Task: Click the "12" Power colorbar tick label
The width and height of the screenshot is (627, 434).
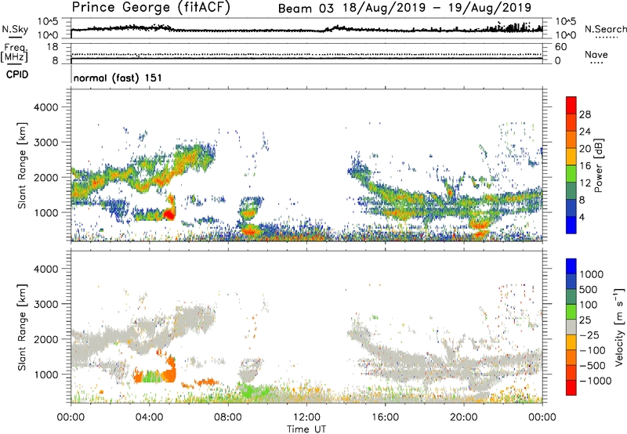Action: click(x=585, y=183)
